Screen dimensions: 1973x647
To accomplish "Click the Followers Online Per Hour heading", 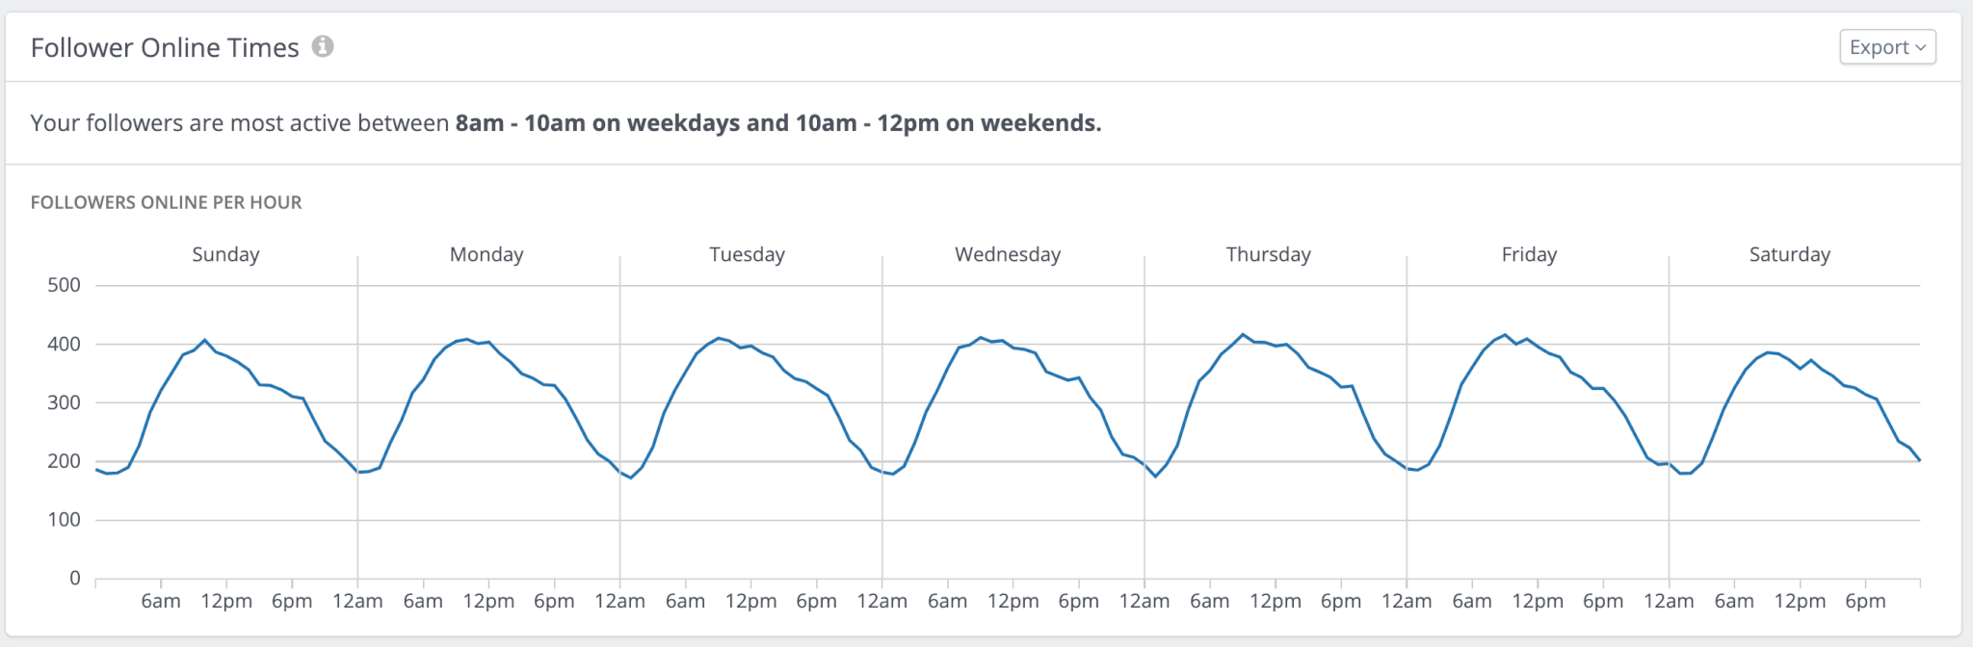I will (x=166, y=202).
